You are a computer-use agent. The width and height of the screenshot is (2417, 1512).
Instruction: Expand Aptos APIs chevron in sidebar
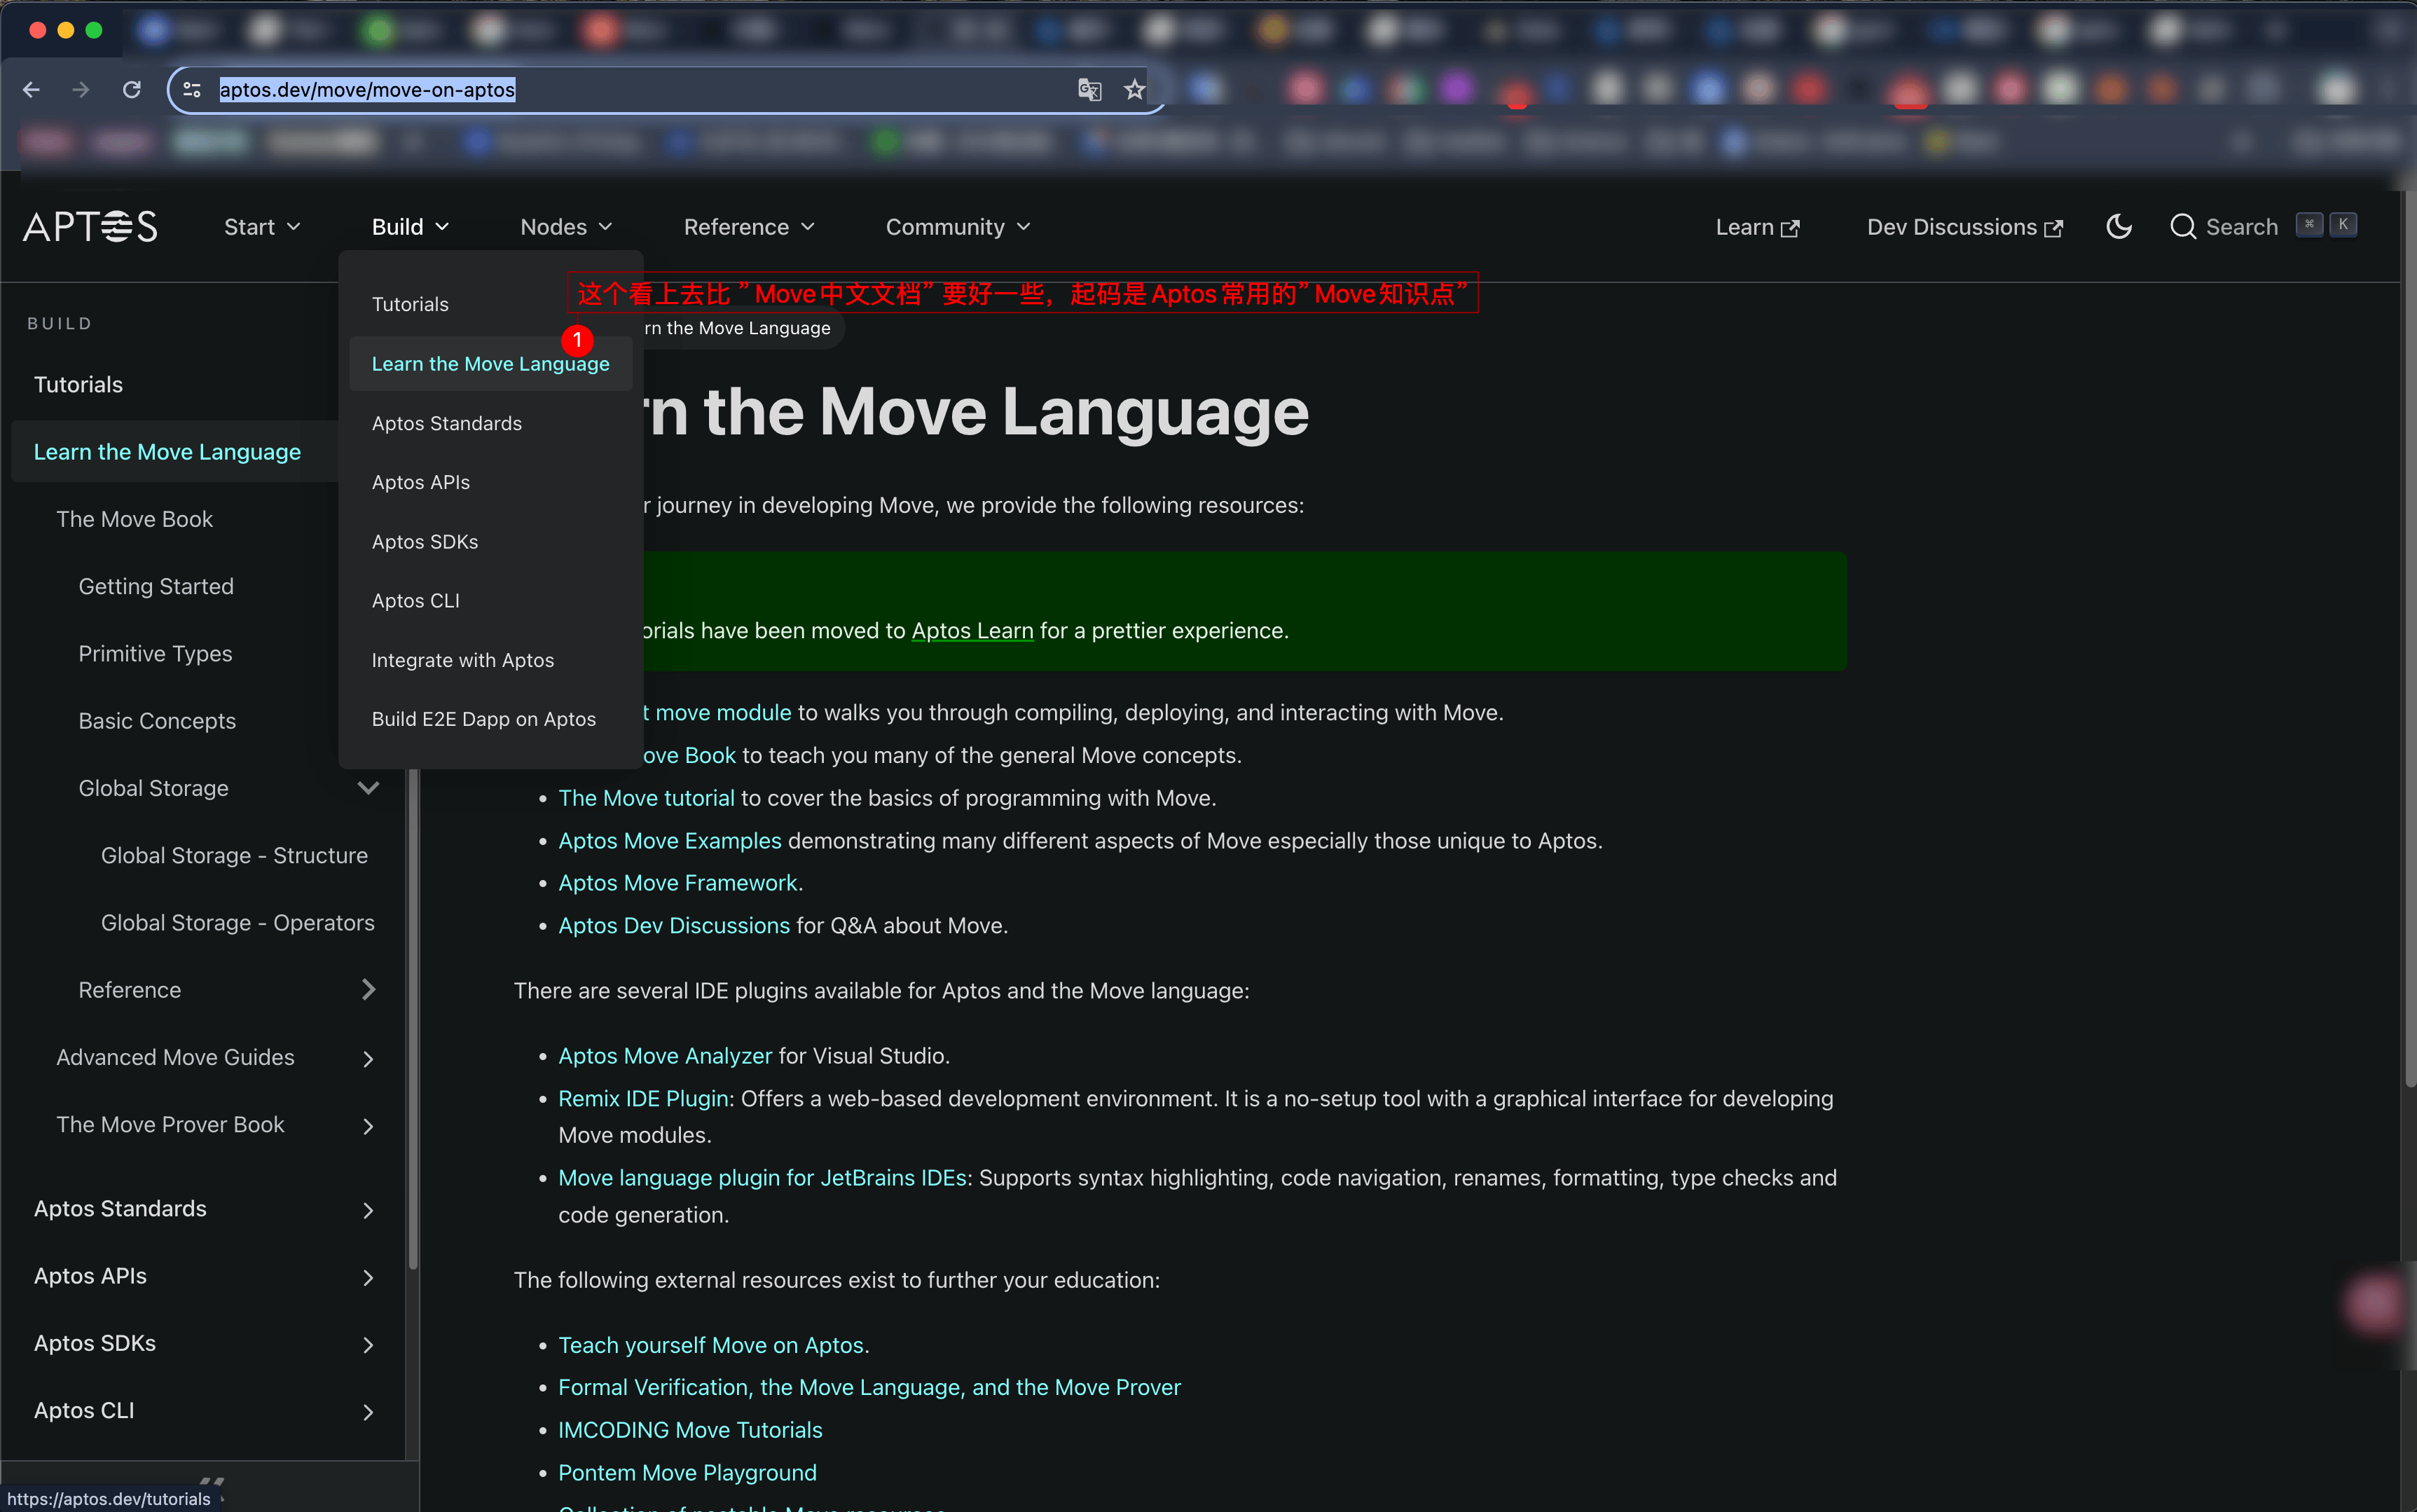(368, 1277)
